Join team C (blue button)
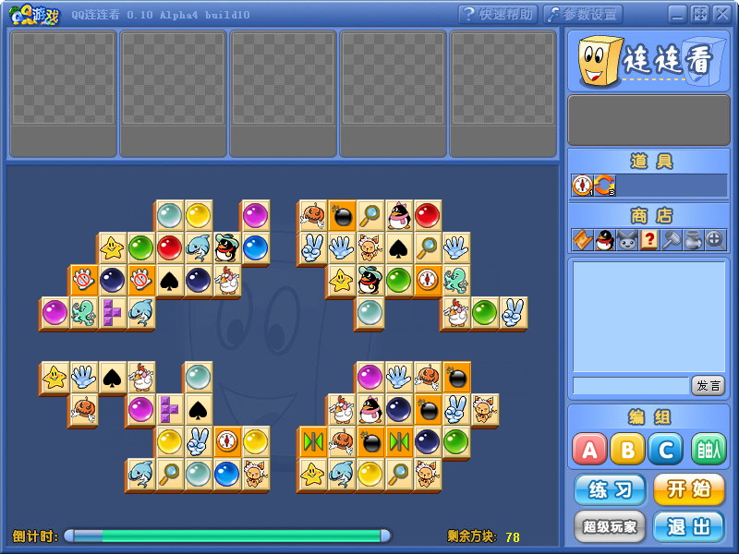 [666, 450]
